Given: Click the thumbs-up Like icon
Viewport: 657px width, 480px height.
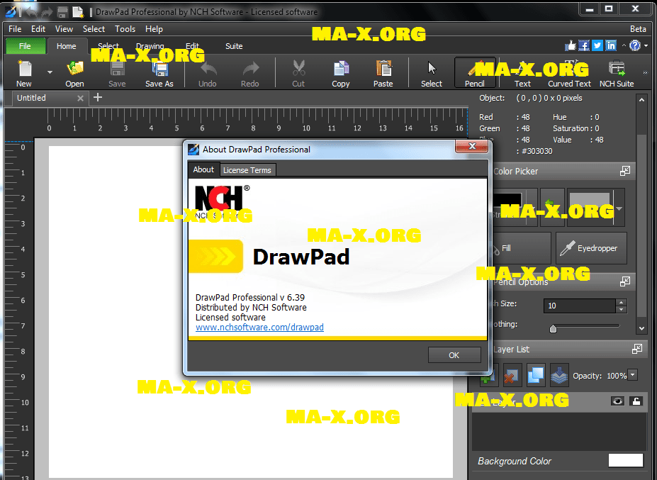Looking at the screenshot, I should pos(571,45).
